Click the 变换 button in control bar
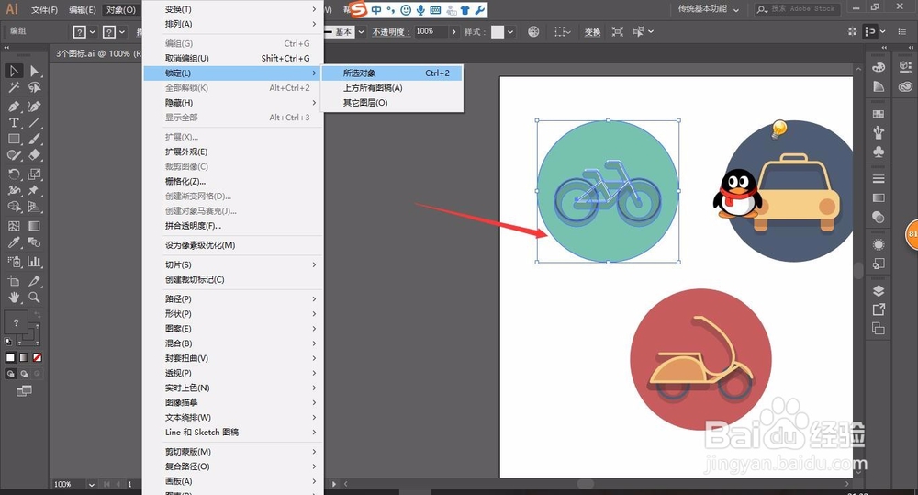The image size is (918, 495). [x=592, y=32]
